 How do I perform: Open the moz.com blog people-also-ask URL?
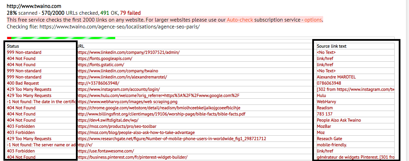tap(136, 133)
